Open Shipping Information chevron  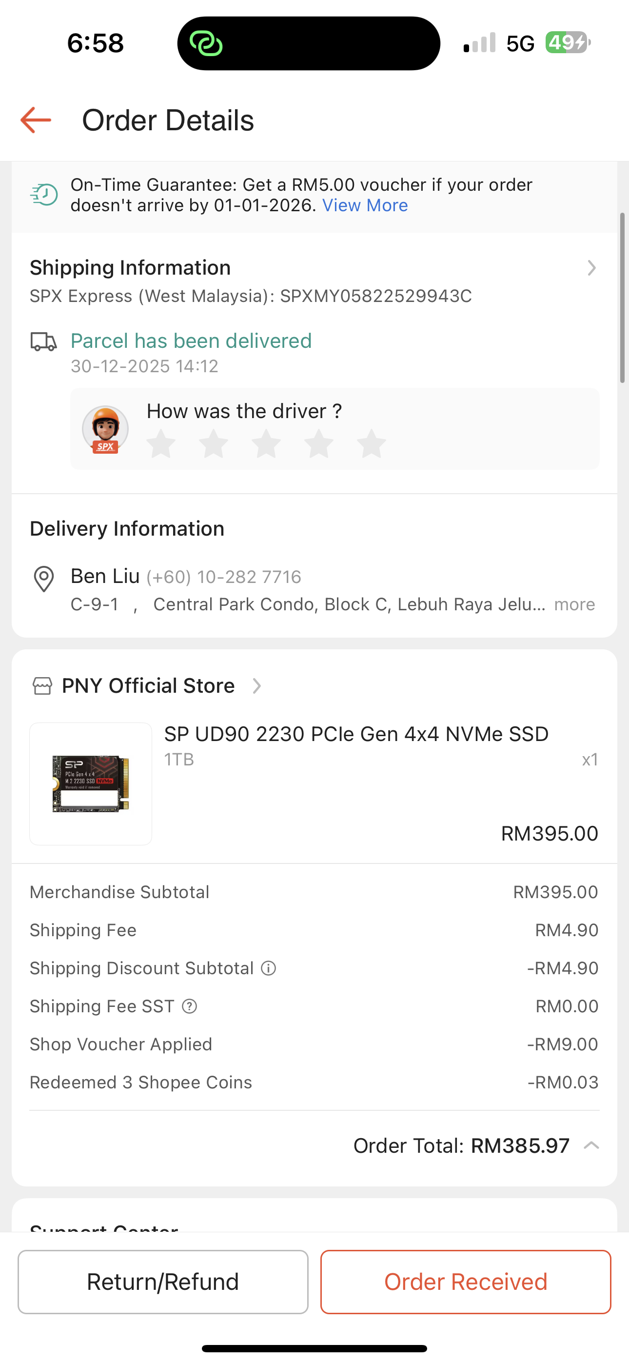click(591, 268)
